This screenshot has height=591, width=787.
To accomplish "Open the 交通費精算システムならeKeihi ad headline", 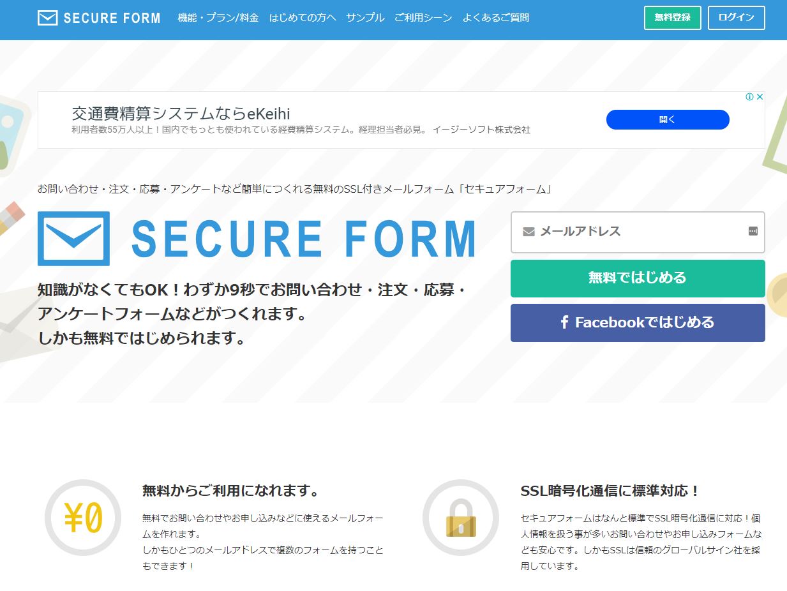I will pyautogui.click(x=181, y=114).
